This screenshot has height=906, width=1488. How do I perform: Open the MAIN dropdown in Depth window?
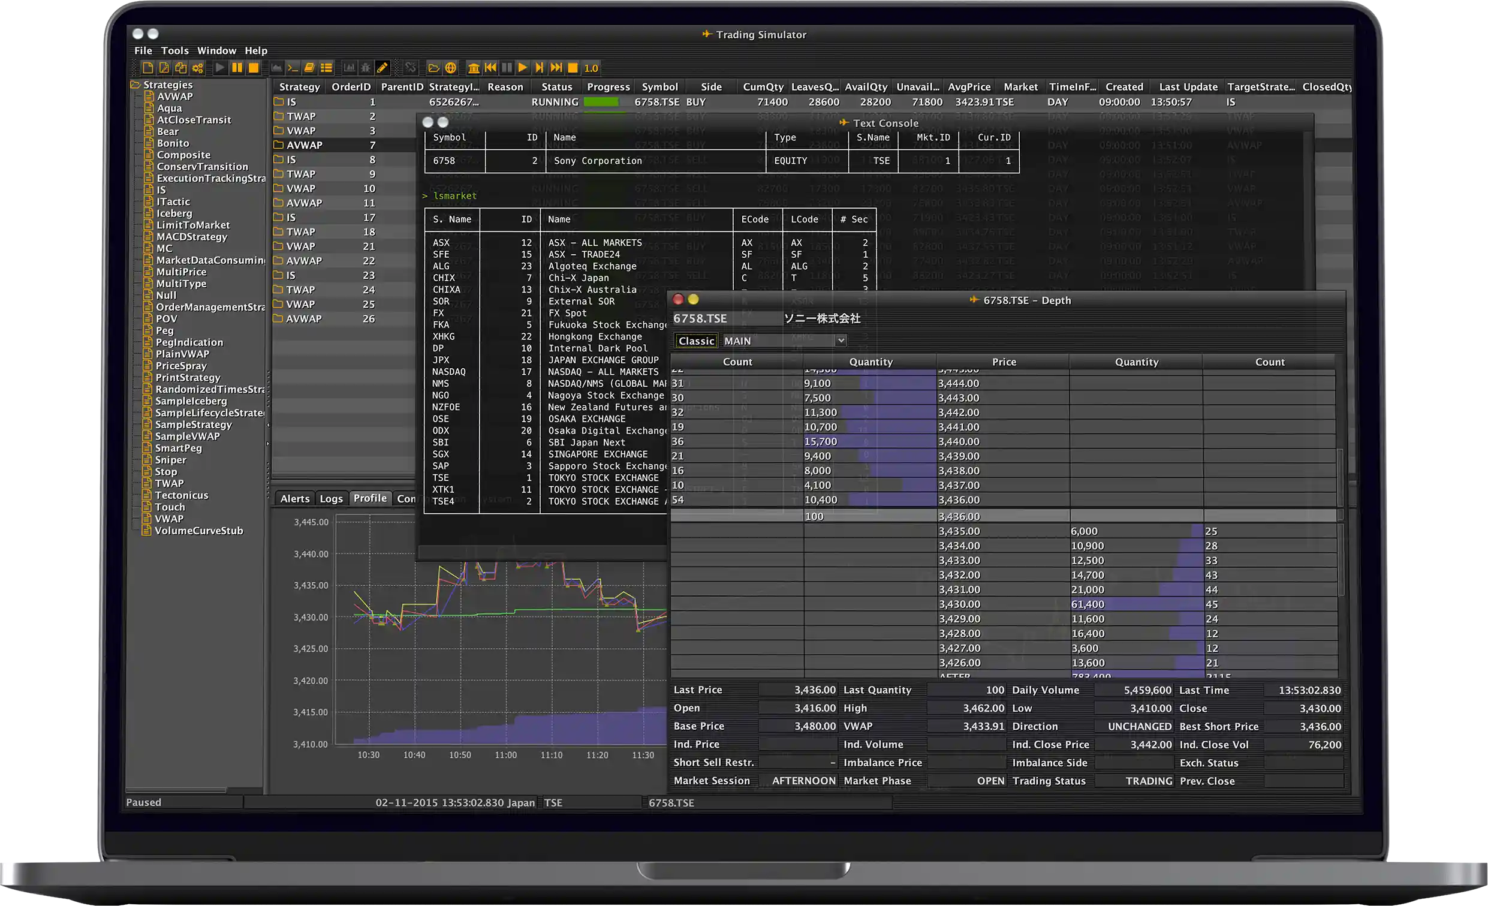(x=840, y=341)
